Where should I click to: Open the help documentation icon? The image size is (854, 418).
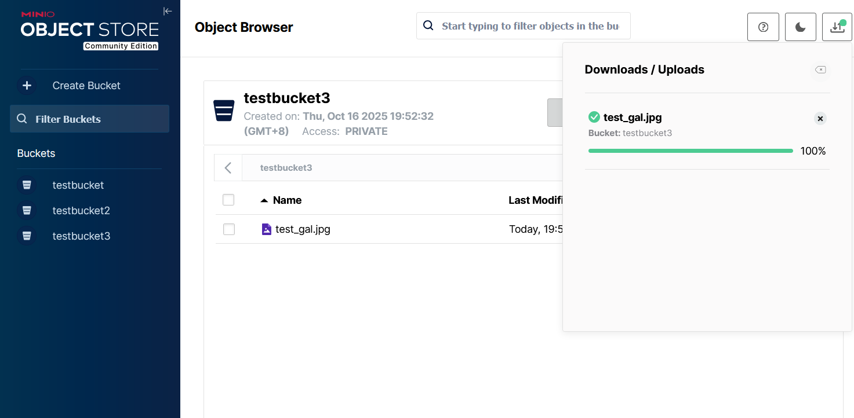[x=763, y=27]
